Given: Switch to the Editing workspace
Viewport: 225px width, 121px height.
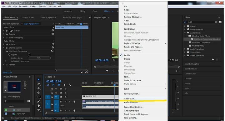Looking at the screenshot, I should point(82,11).
